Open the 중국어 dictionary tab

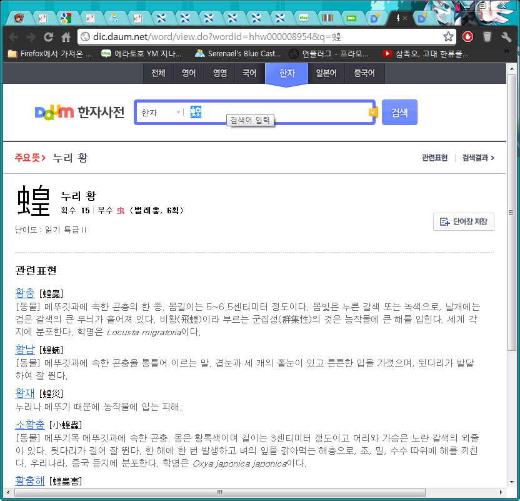tap(364, 73)
